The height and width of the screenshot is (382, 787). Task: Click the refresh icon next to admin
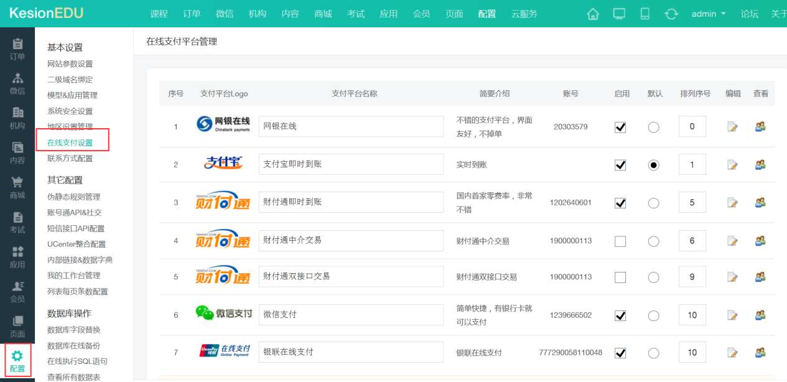pos(671,13)
